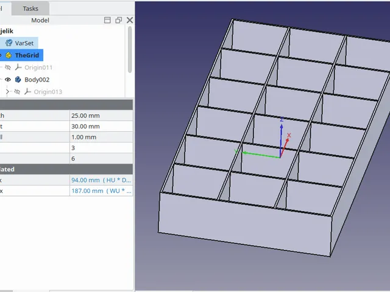Image resolution: width=390 pixels, height=292 pixels.
Task: Click the model tree vertical scrollbar
Action: (x=130, y=50)
